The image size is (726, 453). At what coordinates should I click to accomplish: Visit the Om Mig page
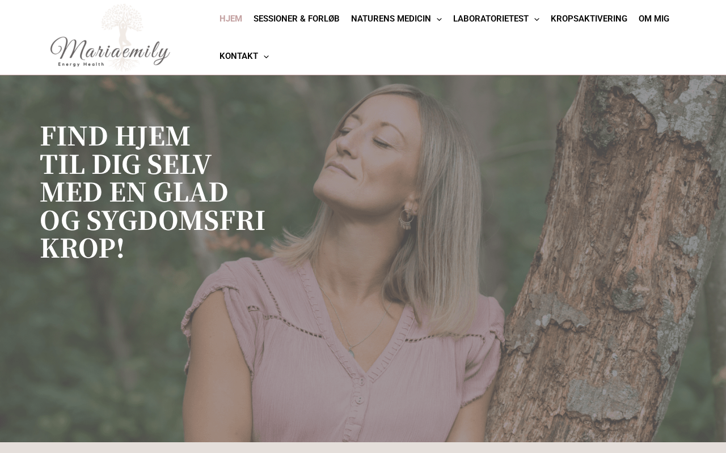point(654,19)
